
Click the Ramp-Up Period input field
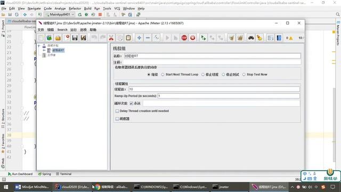pos(229,96)
